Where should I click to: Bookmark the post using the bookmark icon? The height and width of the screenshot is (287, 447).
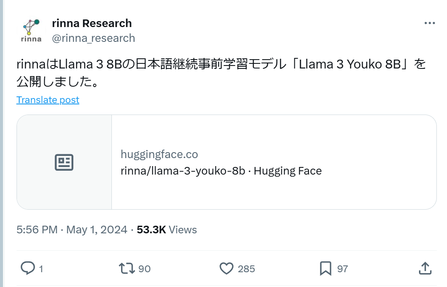(x=325, y=268)
